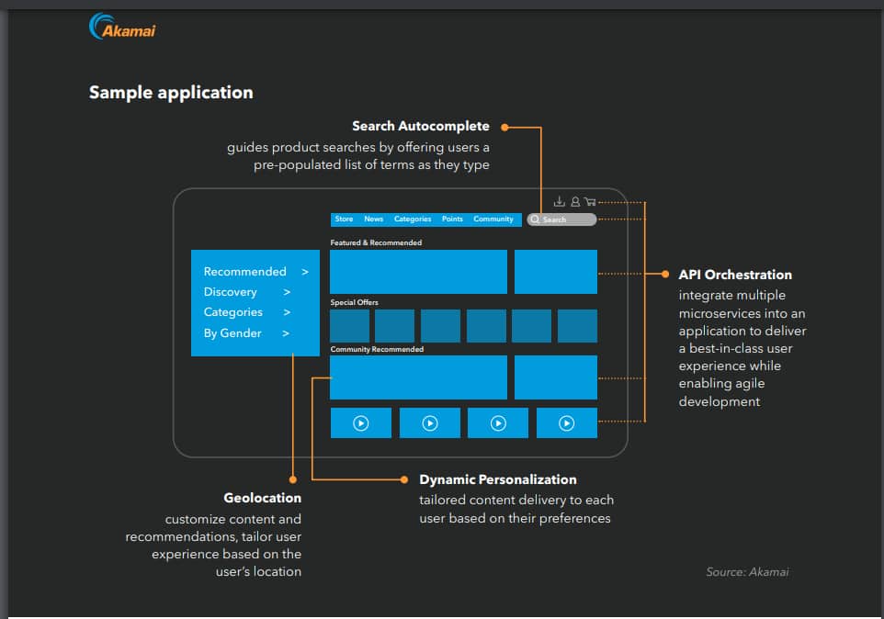Click the download icon above the search bar

coord(559,202)
